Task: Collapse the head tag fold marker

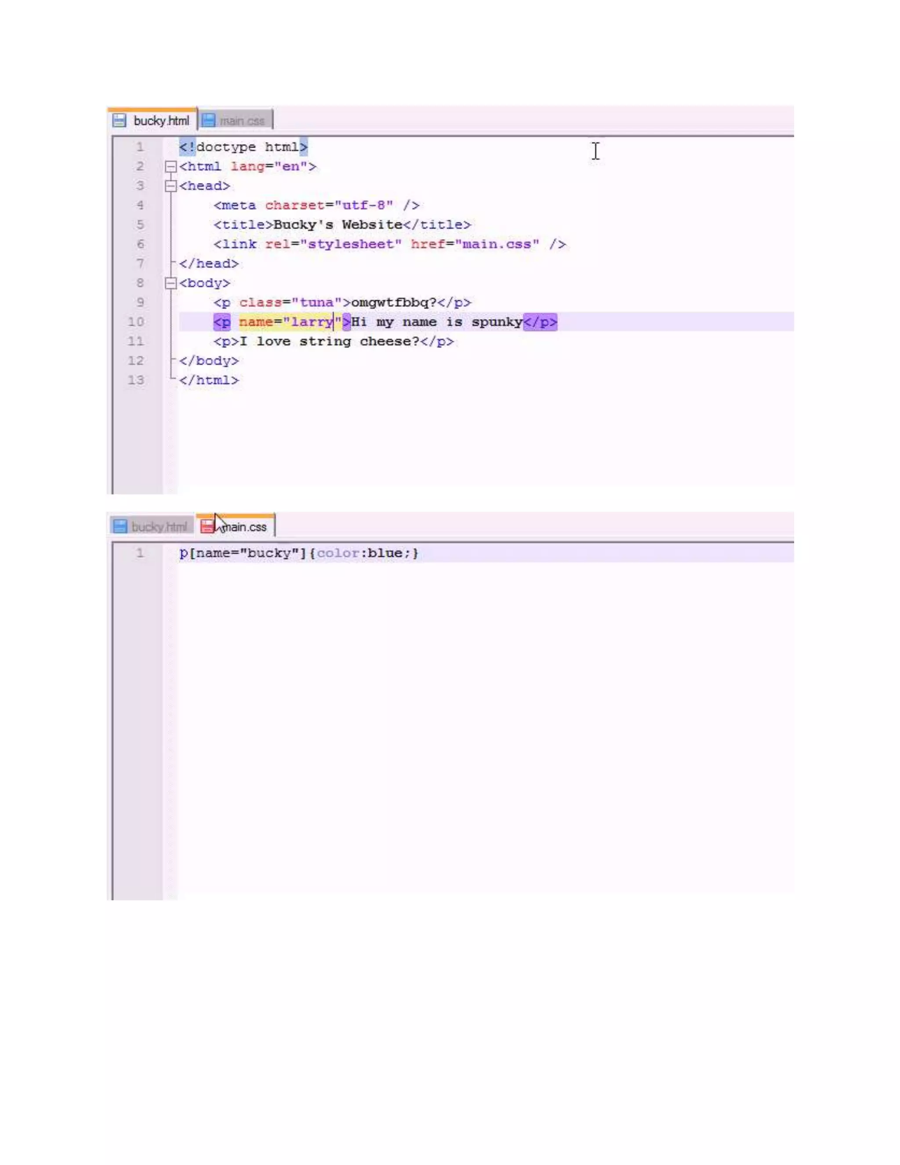Action: click(x=171, y=186)
